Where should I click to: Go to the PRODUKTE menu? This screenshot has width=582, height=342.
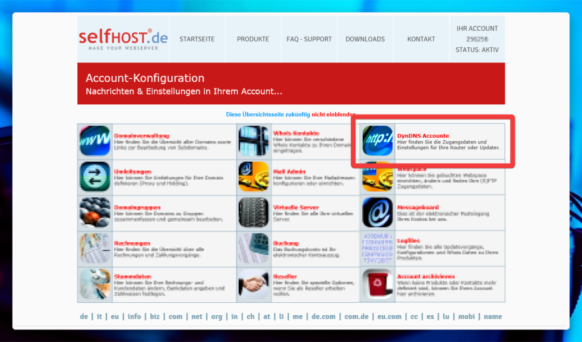[x=253, y=39]
